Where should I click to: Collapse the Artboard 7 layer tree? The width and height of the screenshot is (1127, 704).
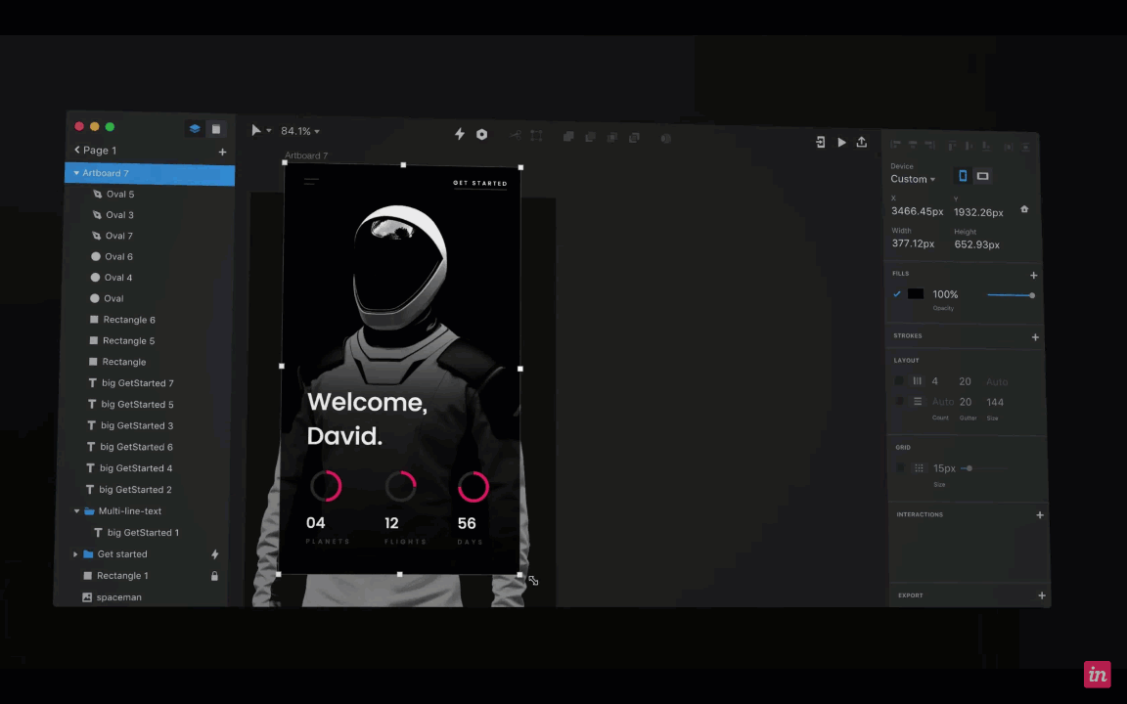click(x=76, y=173)
